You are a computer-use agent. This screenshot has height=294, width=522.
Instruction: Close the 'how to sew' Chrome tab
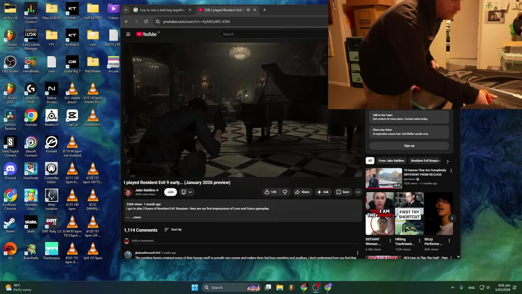click(190, 10)
